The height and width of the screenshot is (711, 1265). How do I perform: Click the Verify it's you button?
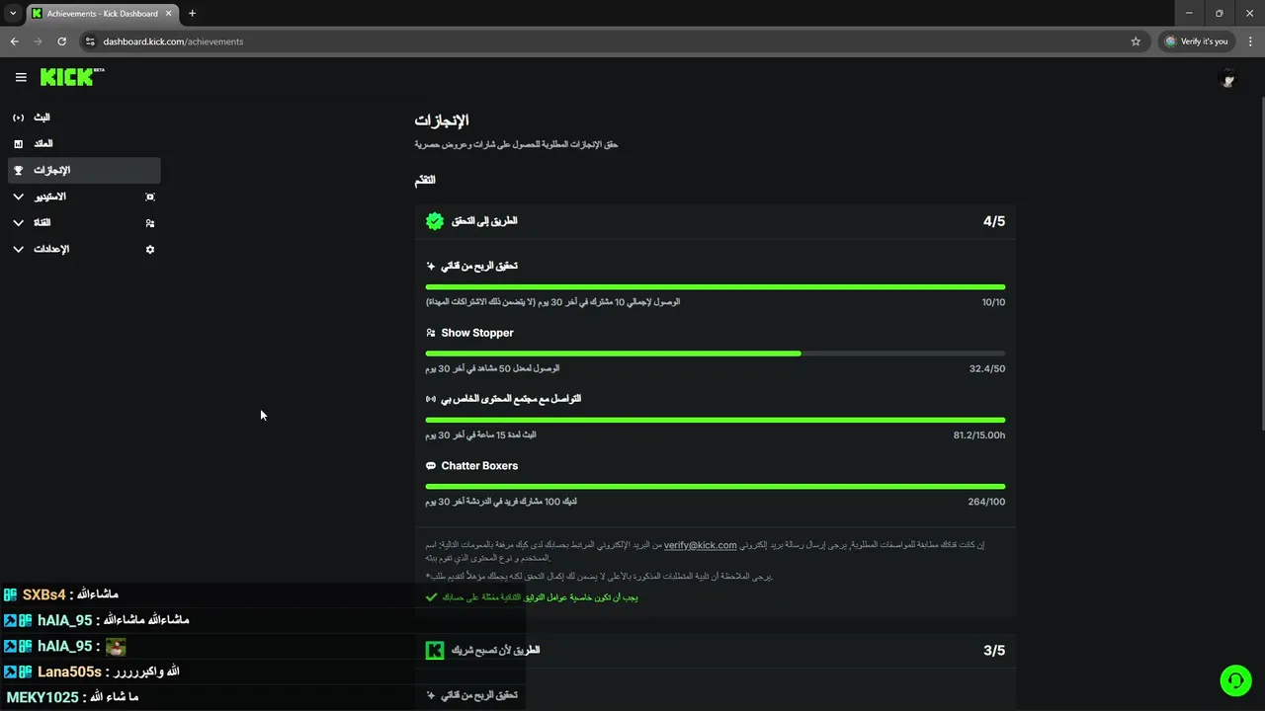pyautogui.click(x=1197, y=41)
